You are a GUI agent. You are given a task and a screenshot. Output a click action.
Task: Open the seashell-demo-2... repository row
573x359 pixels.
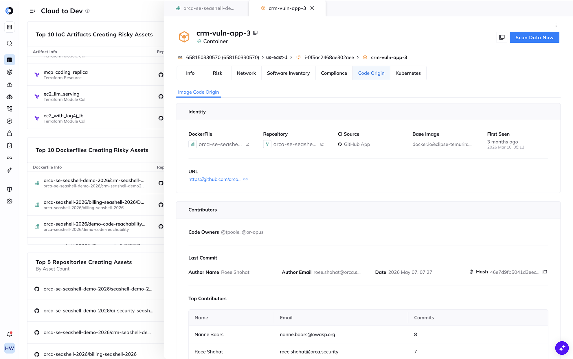[x=95, y=289]
